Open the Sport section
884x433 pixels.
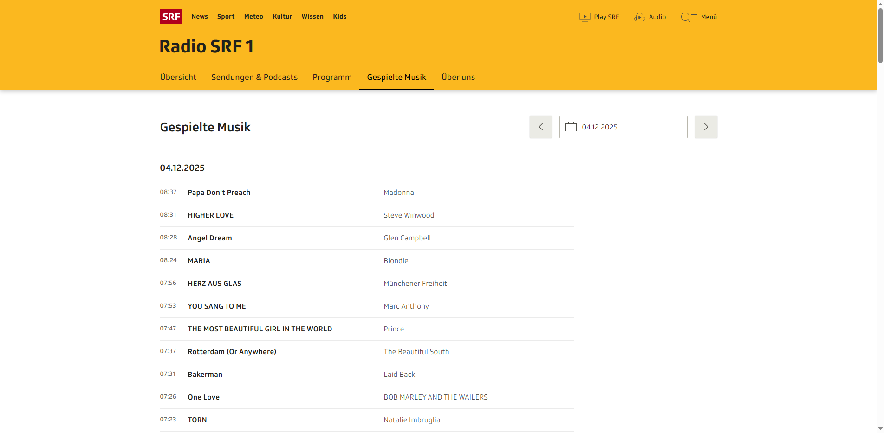226,17
